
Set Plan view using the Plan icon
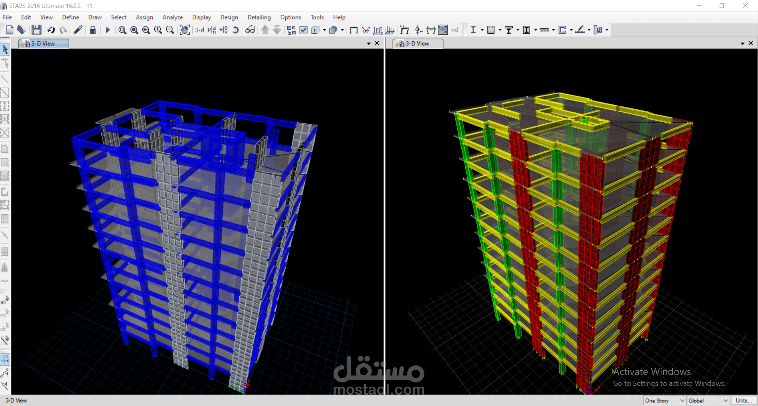pos(212,30)
